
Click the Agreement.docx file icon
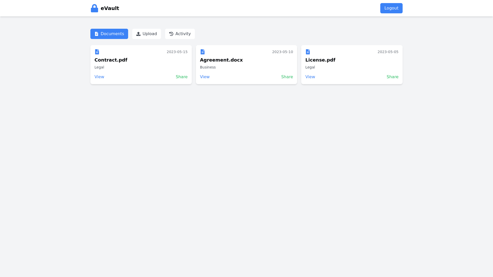pyautogui.click(x=203, y=52)
